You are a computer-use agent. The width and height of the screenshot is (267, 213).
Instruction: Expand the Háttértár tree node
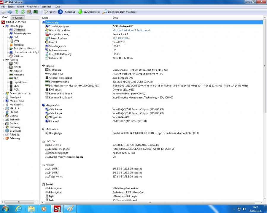[x=3, y=108]
